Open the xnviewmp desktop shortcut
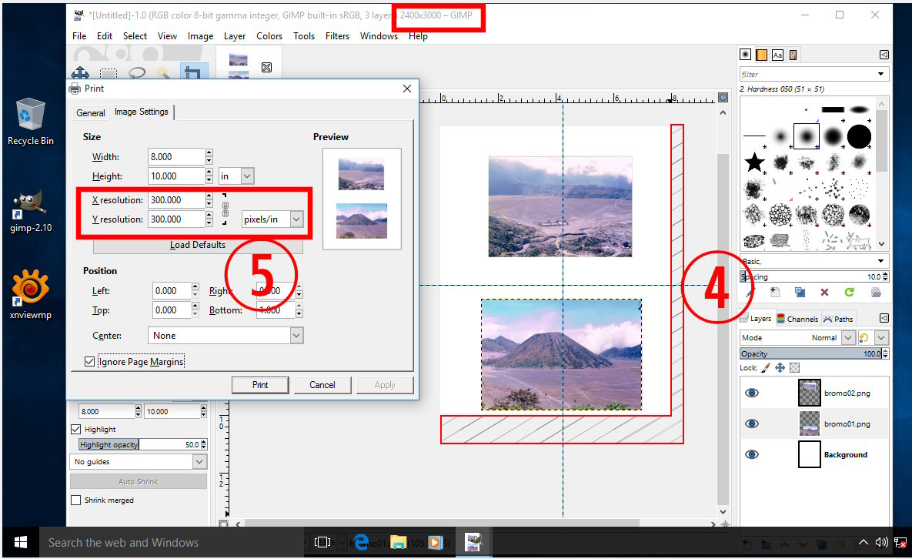 pos(30,295)
